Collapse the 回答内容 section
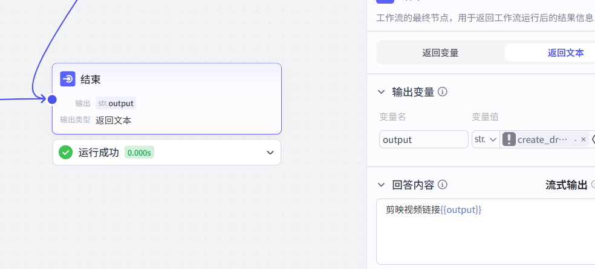This screenshot has width=595, height=269. pyautogui.click(x=381, y=185)
